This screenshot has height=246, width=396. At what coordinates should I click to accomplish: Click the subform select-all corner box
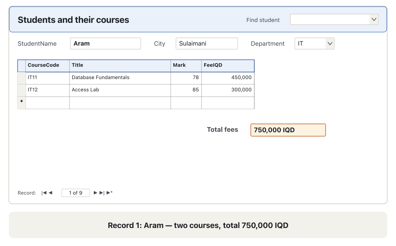pos(22,65)
